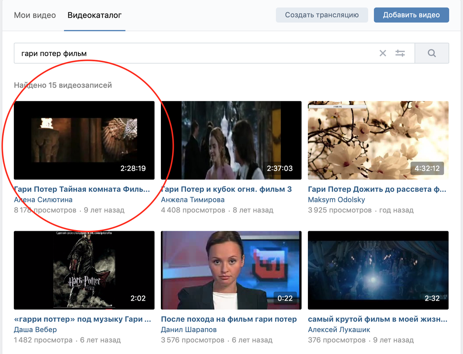Click the 376 просмотров · 9 лет назад text
The image size is (463, 354).
tap(361, 340)
